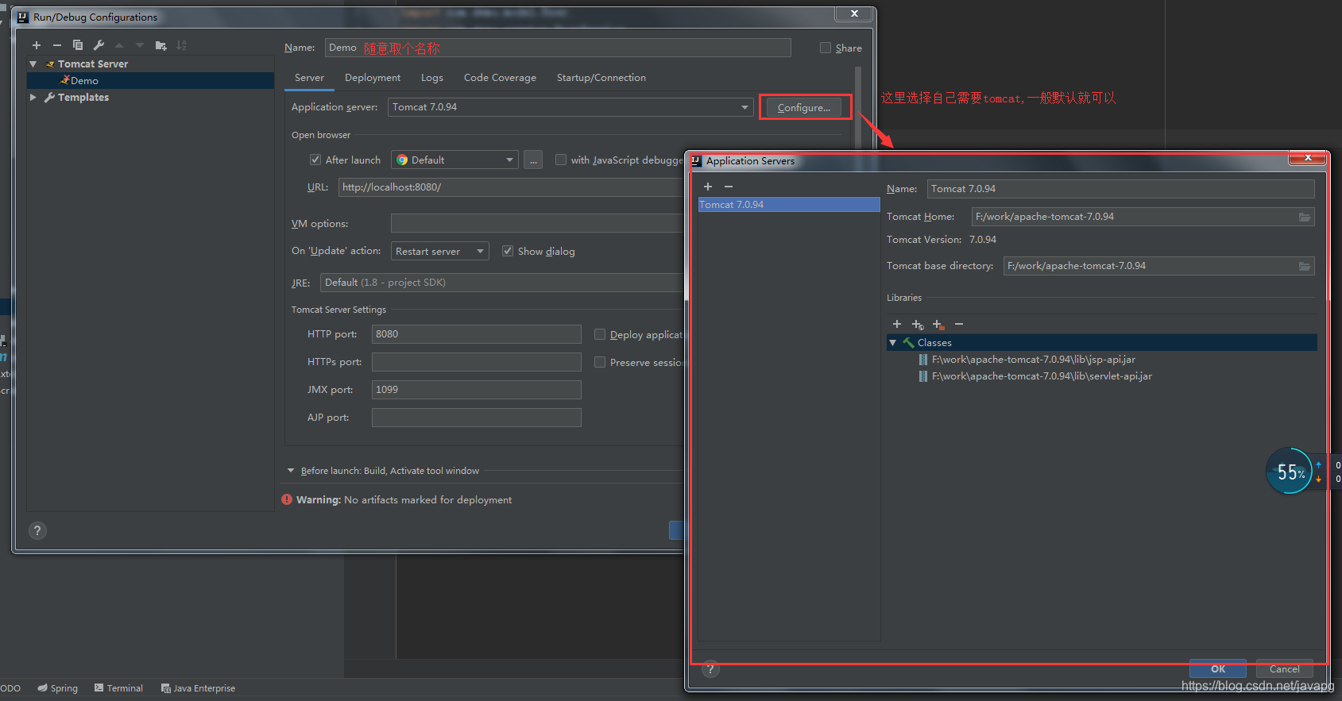Create new folder icon in configurations toolbar
Viewport: 1342px width, 701px height.
coord(161,45)
